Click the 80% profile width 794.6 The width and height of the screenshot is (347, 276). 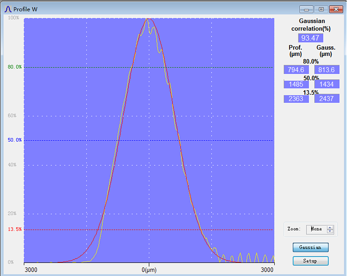tap(296, 70)
